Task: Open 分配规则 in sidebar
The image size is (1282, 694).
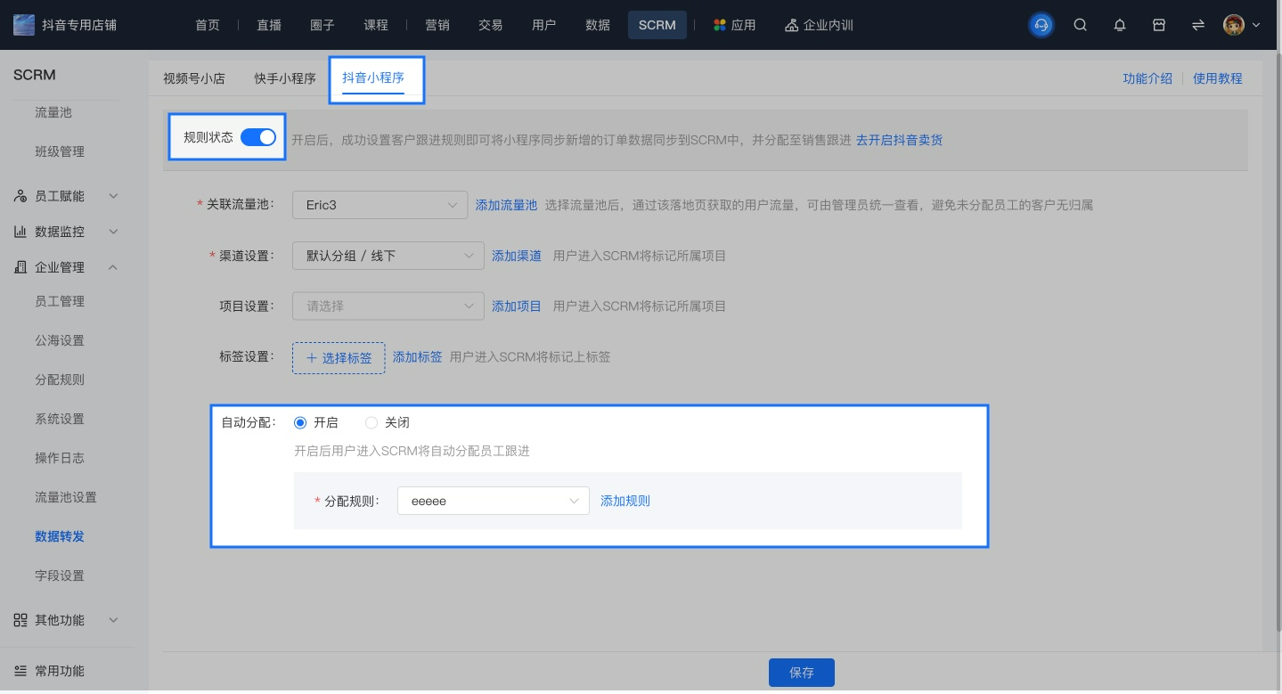Action: (60, 380)
